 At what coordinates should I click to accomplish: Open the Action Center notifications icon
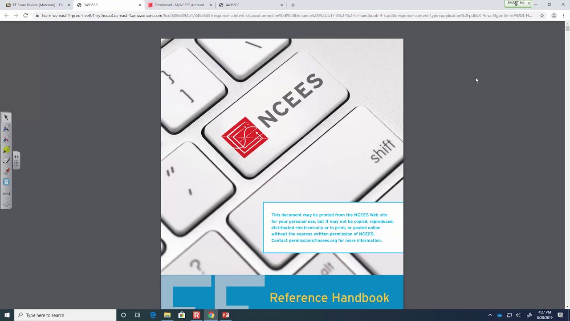point(561,315)
